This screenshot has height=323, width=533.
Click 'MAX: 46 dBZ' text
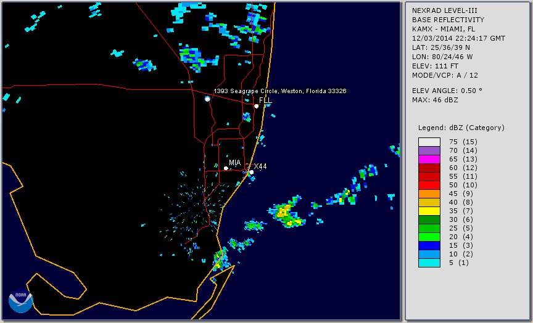click(435, 100)
